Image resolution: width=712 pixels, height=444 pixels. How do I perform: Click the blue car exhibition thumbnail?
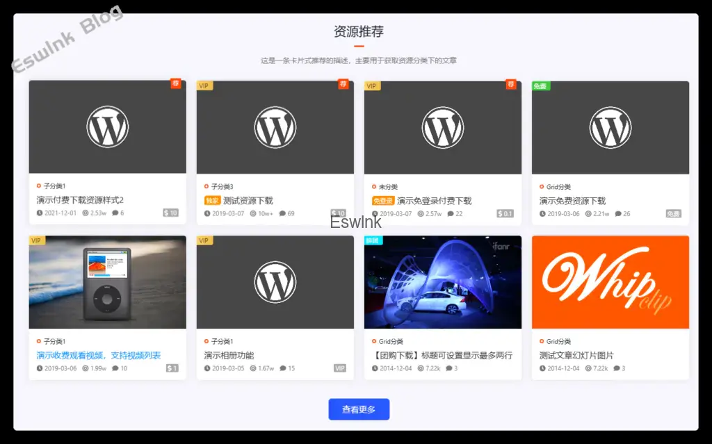(x=442, y=282)
